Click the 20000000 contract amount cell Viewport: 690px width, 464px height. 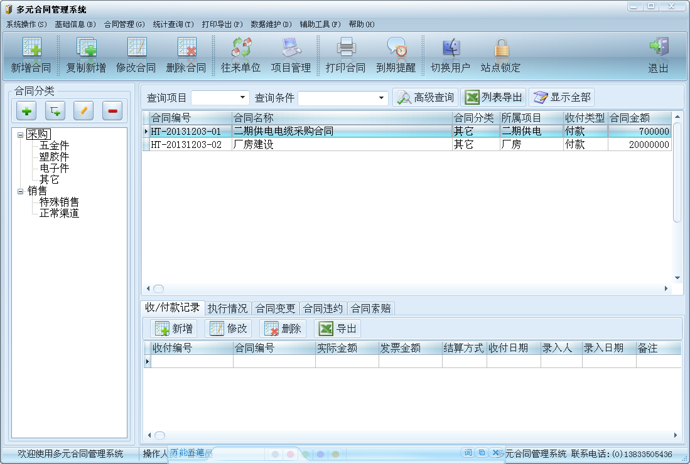click(x=640, y=145)
